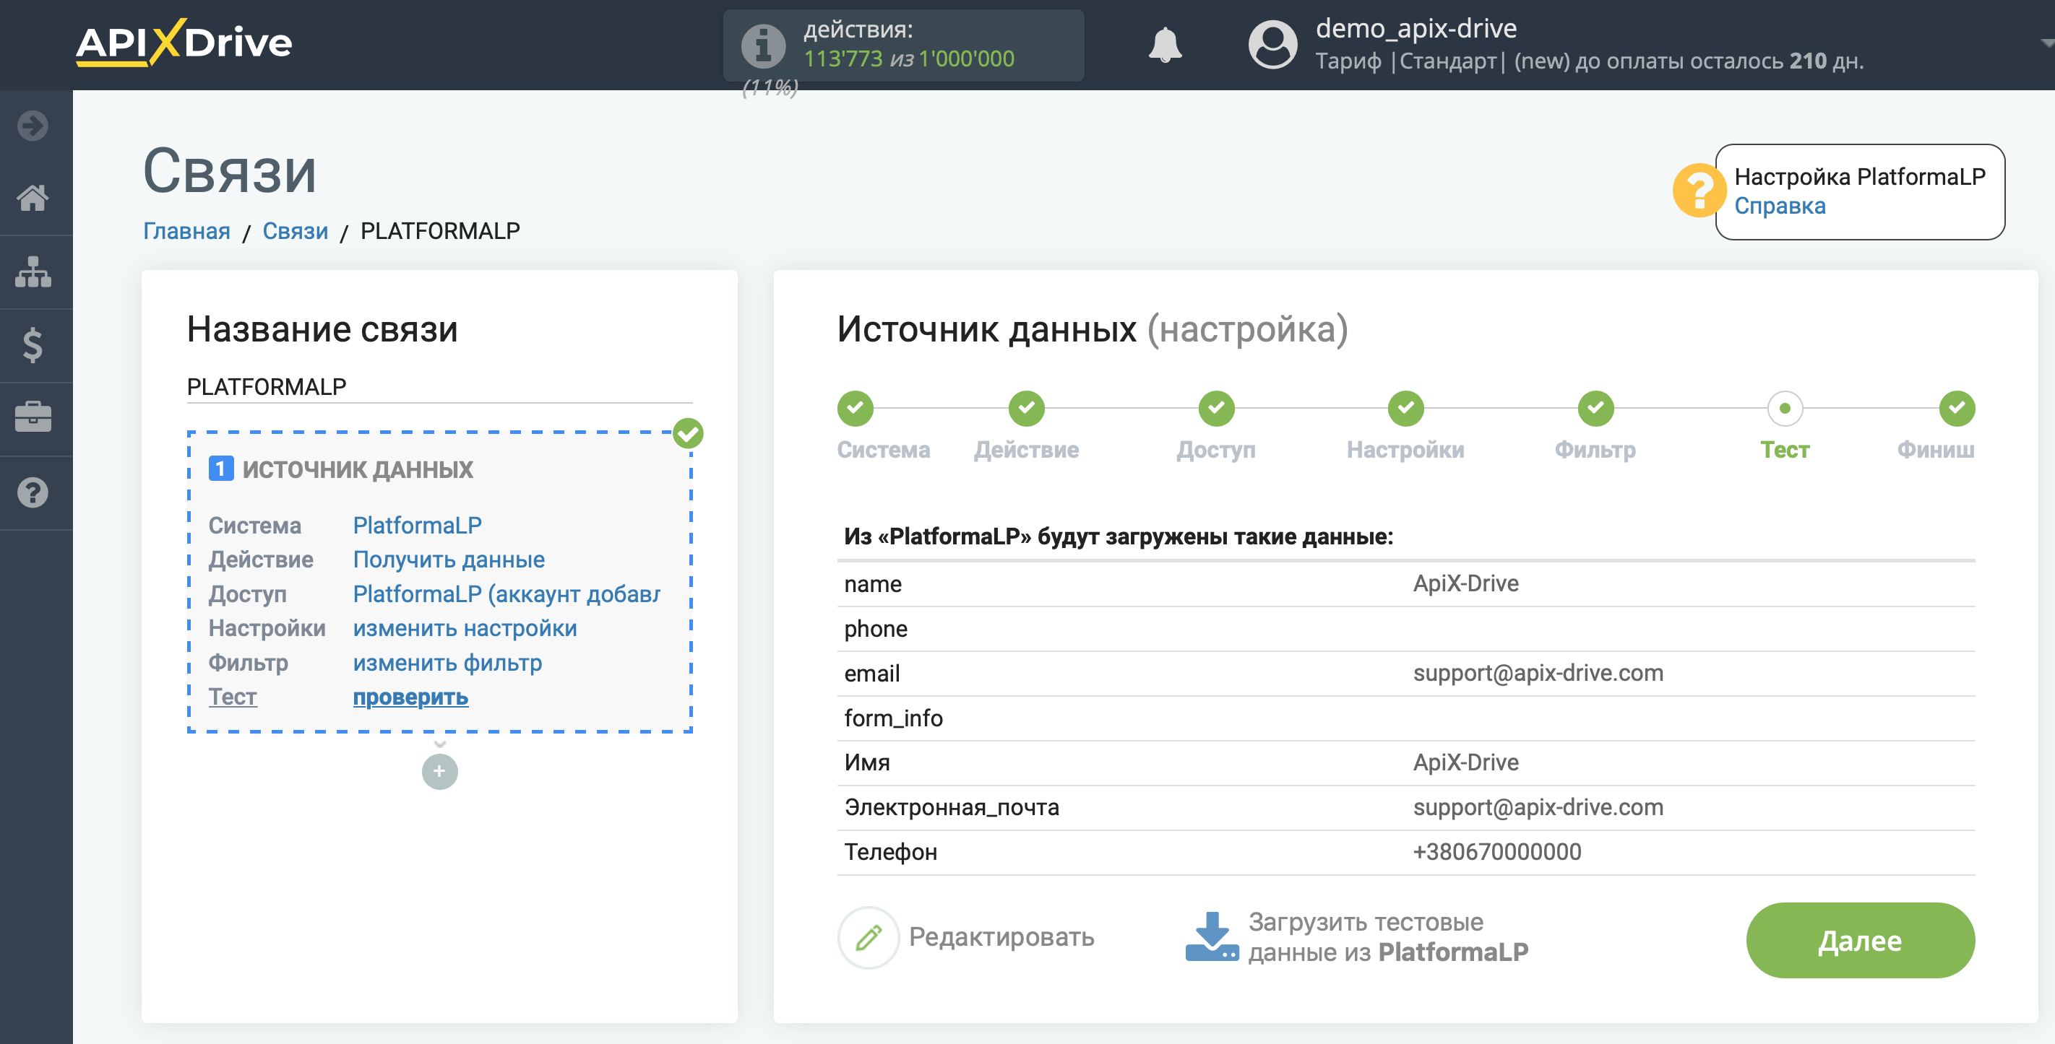Click Редактировать

click(1001, 937)
